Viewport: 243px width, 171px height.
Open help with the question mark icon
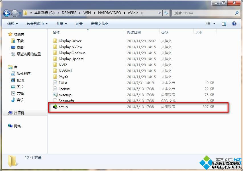(x=234, y=24)
